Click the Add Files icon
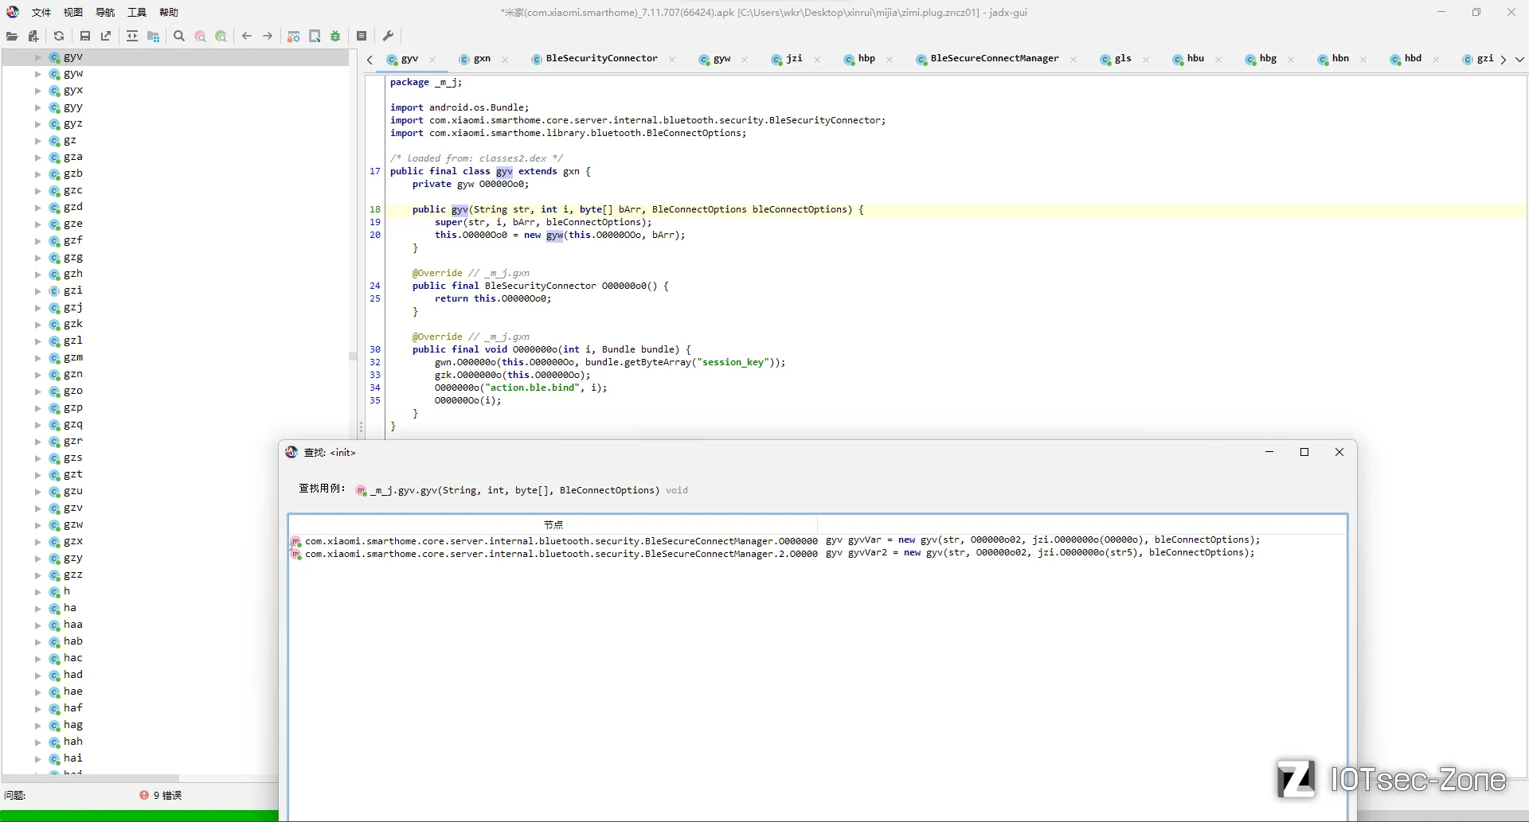This screenshot has height=822, width=1529. point(33,36)
